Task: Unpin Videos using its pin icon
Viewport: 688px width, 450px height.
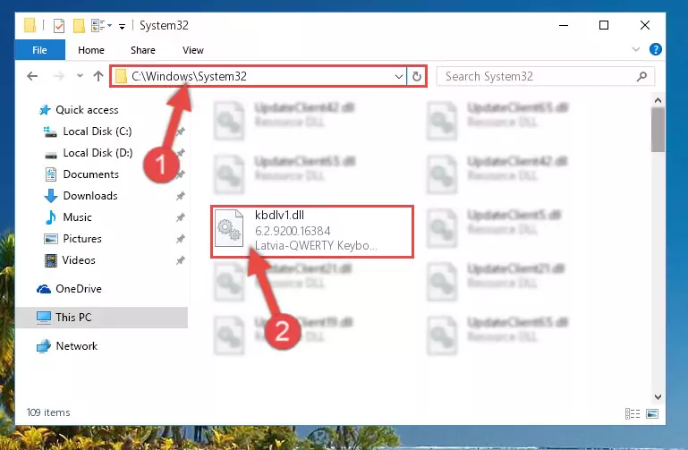Action: [x=180, y=260]
